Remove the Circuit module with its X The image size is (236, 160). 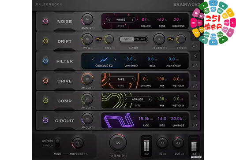point(195,116)
